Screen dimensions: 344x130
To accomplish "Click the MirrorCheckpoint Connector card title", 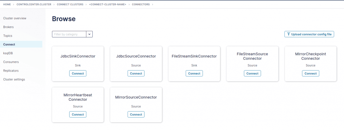I will [310, 56].
